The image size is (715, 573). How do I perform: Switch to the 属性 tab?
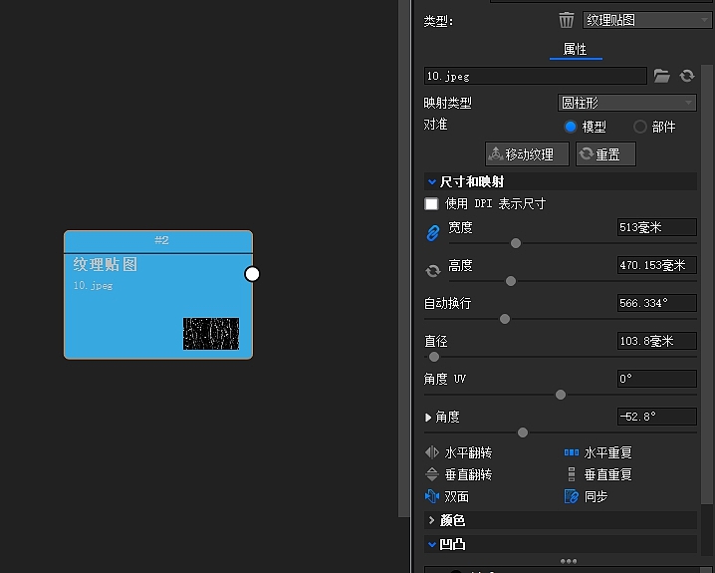pyautogui.click(x=576, y=49)
